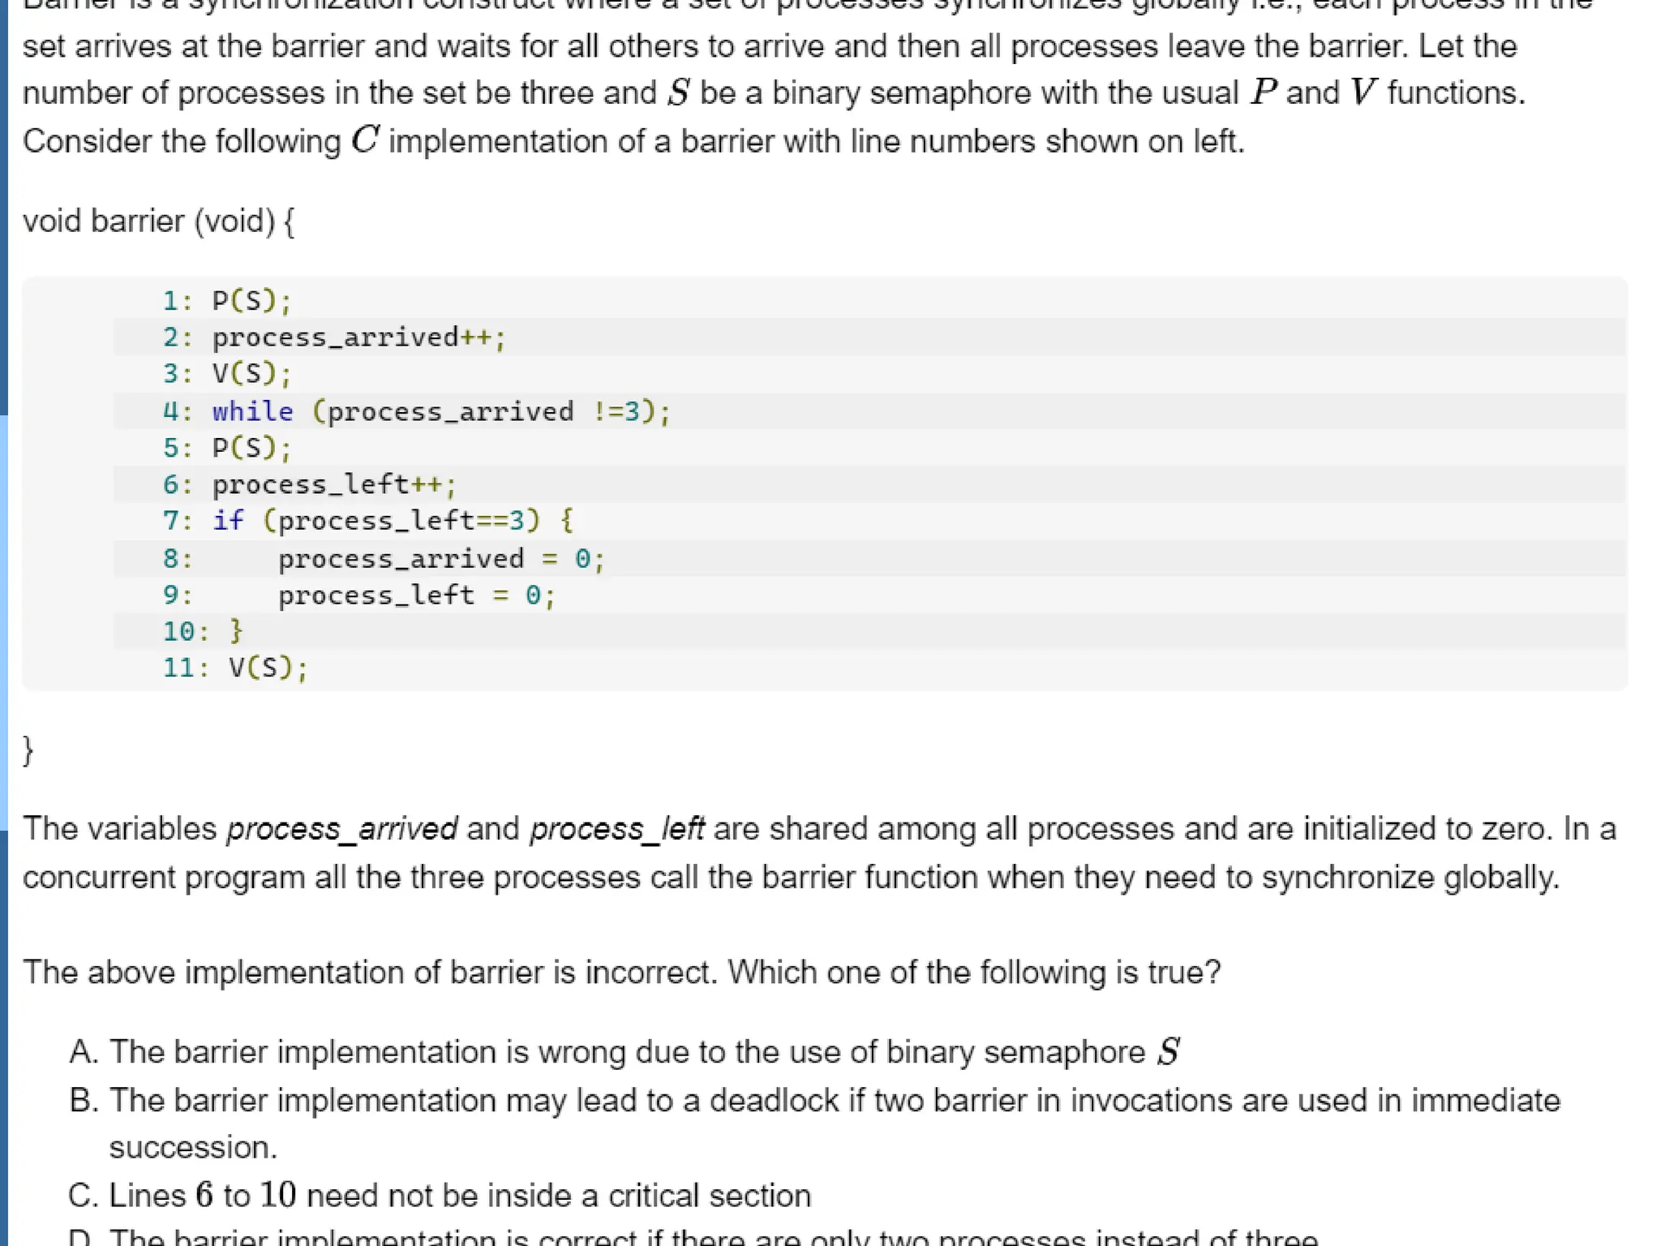Image resolution: width=1661 pixels, height=1246 pixels.
Task: Click line 8 process_arrived = 0 assignment
Action: (x=441, y=559)
